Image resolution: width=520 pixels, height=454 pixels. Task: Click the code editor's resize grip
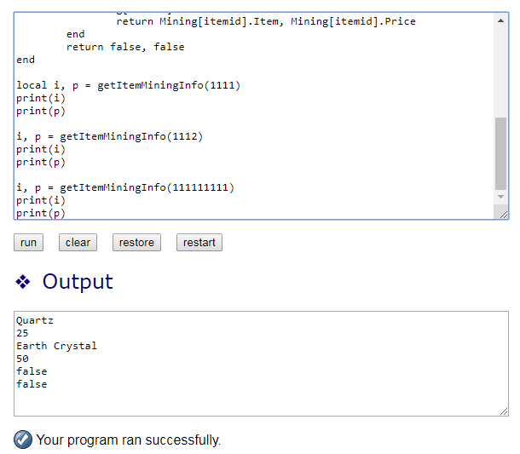pos(504,215)
